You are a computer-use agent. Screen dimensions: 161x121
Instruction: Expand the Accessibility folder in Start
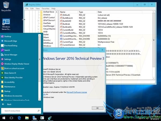[9, 82]
